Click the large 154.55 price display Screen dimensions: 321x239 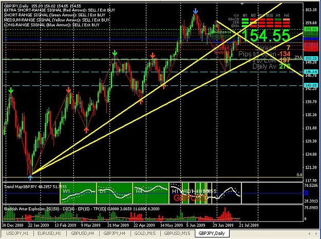(x=266, y=36)
